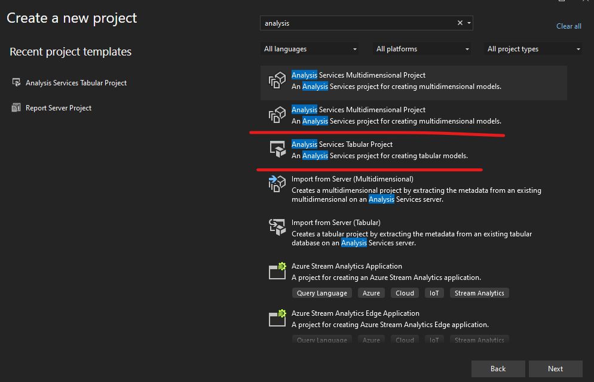The height and width of the screenshot is (382, 594).
Task: Open the recent Report Server Project template label
Action: [59, 108]
